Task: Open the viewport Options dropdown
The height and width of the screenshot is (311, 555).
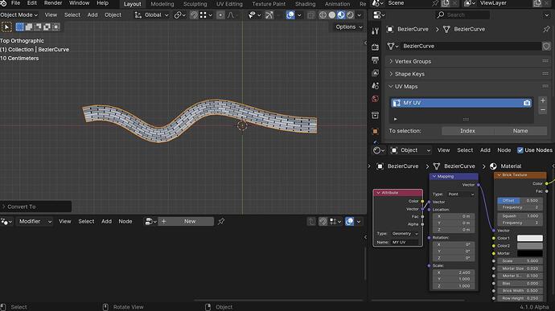Action: (349, 27)
